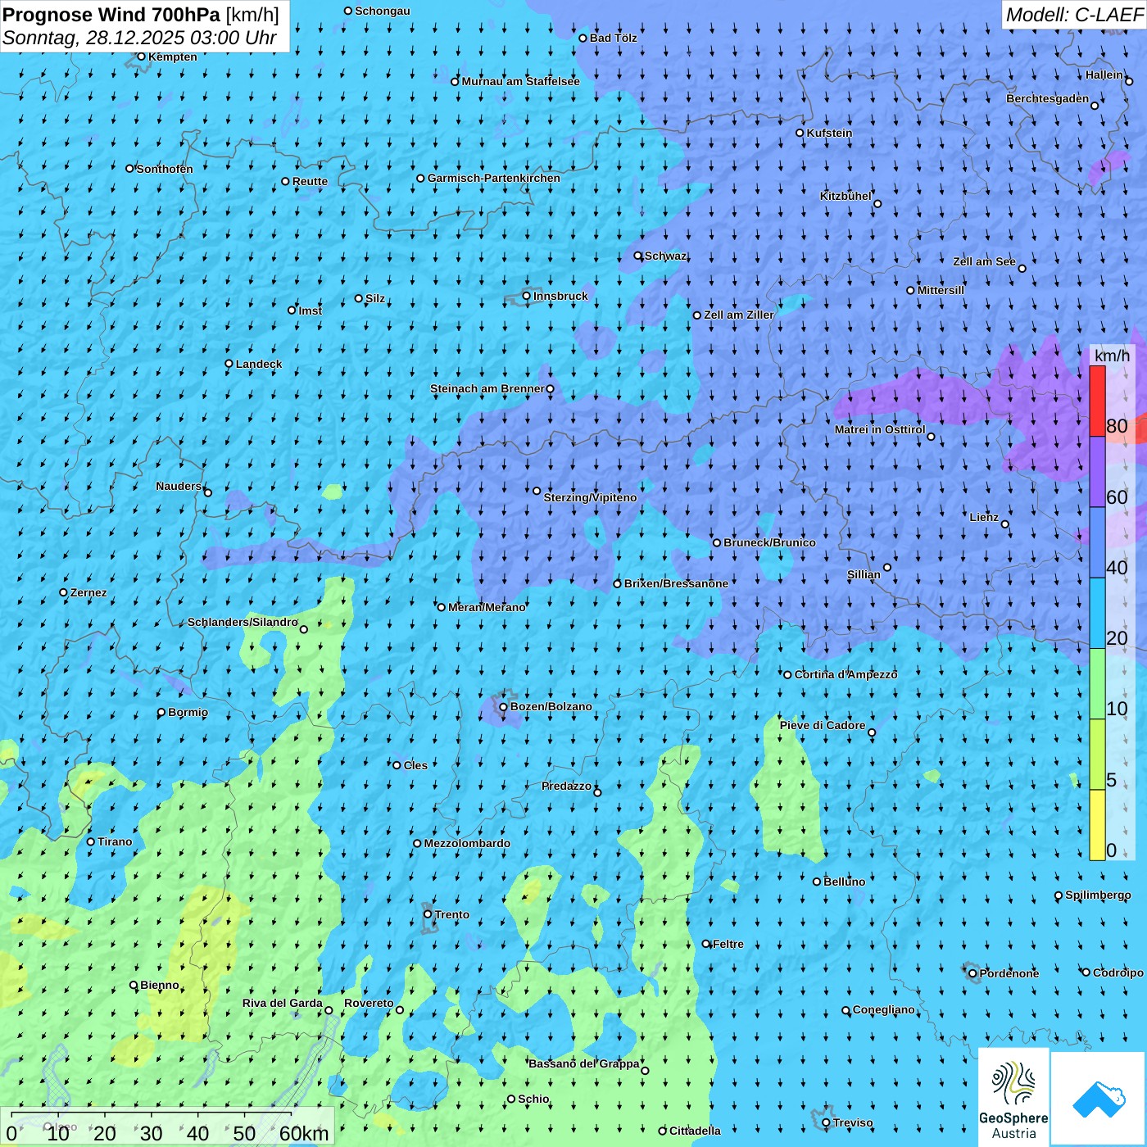The height and width of the screenshot is (1147, 1147).
Task: Click the date 'Sonntag, 28.12.2025 03:00 Uhr'
Action: tap(139, 38)
